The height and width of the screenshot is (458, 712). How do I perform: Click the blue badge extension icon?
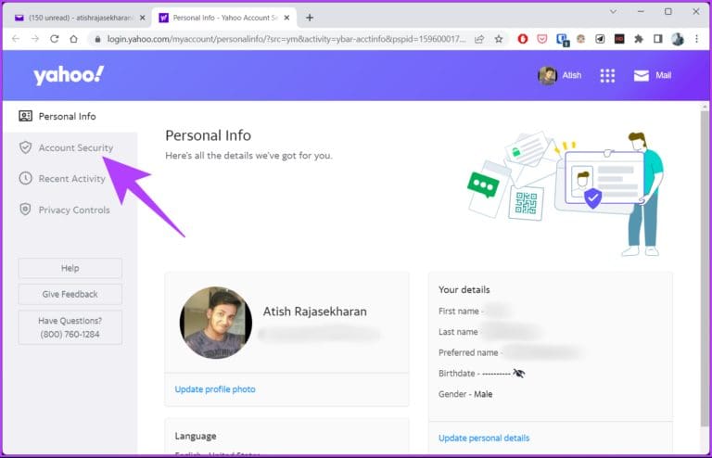[562, 40]
